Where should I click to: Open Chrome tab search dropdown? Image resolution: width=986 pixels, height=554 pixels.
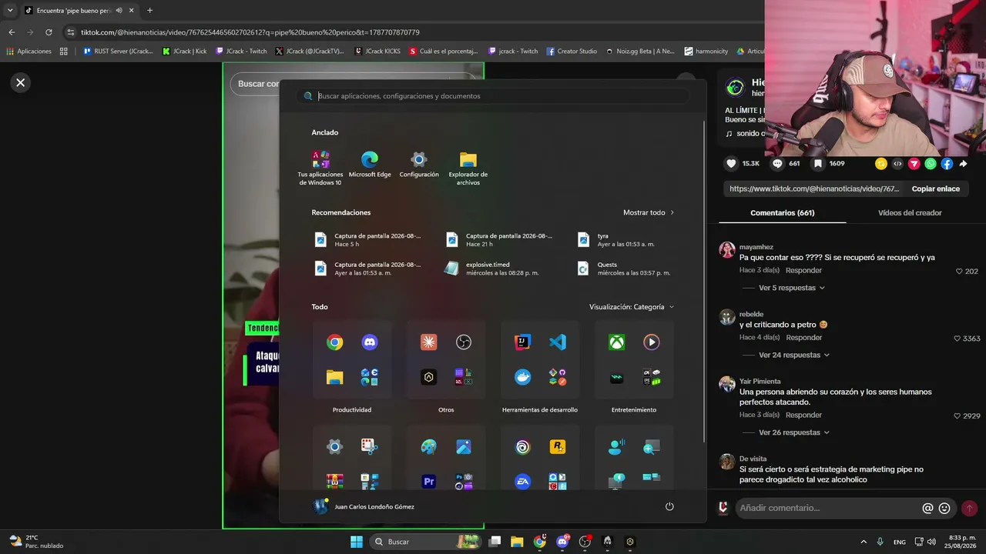coord(10,10)
